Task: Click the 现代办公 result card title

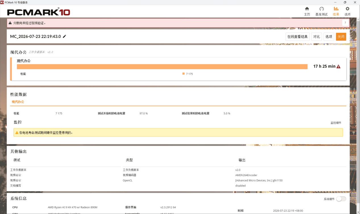Action: click(24, 61)
